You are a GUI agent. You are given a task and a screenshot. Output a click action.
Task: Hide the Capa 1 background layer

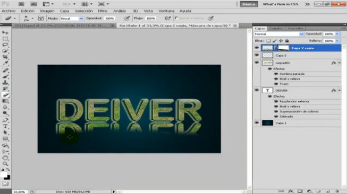coord(257,123)
